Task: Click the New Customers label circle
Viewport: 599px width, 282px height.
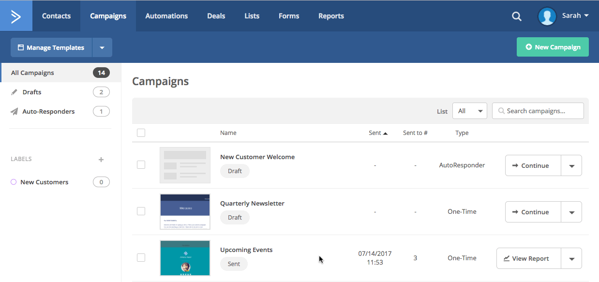Action: click(x=14, y=182)
